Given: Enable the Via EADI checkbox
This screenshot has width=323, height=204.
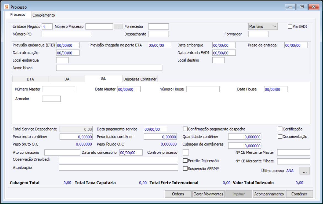Looking at the screenshot, I should coord(290,27).
